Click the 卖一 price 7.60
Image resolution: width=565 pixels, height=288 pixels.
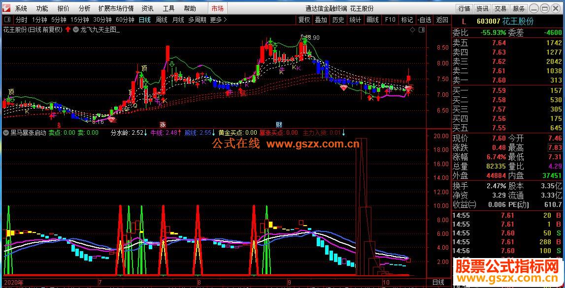pyautogui.click(x=499, y=80)
